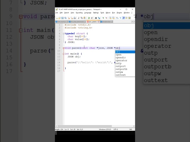Open the File menu
This screenshot has width=190, height=142.
(x=57, y=13)
